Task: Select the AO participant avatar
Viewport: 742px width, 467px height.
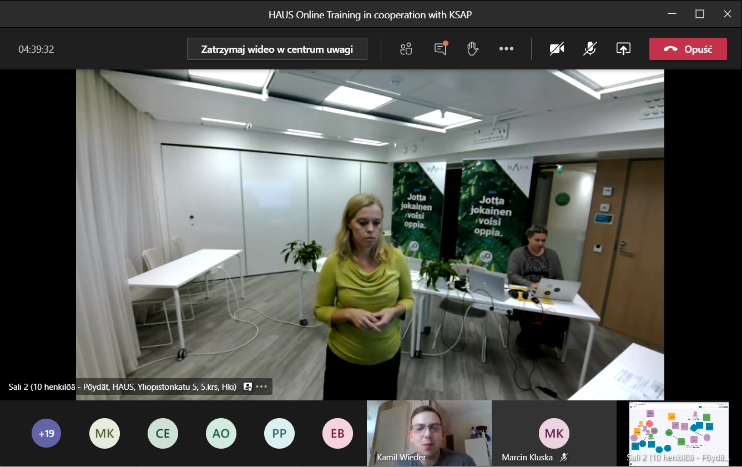Action: click(x=221, y=433)
